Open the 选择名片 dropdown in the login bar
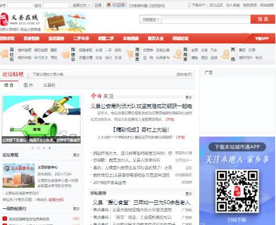The width and height of the screenshot is (276, 225). coord(81,5)
